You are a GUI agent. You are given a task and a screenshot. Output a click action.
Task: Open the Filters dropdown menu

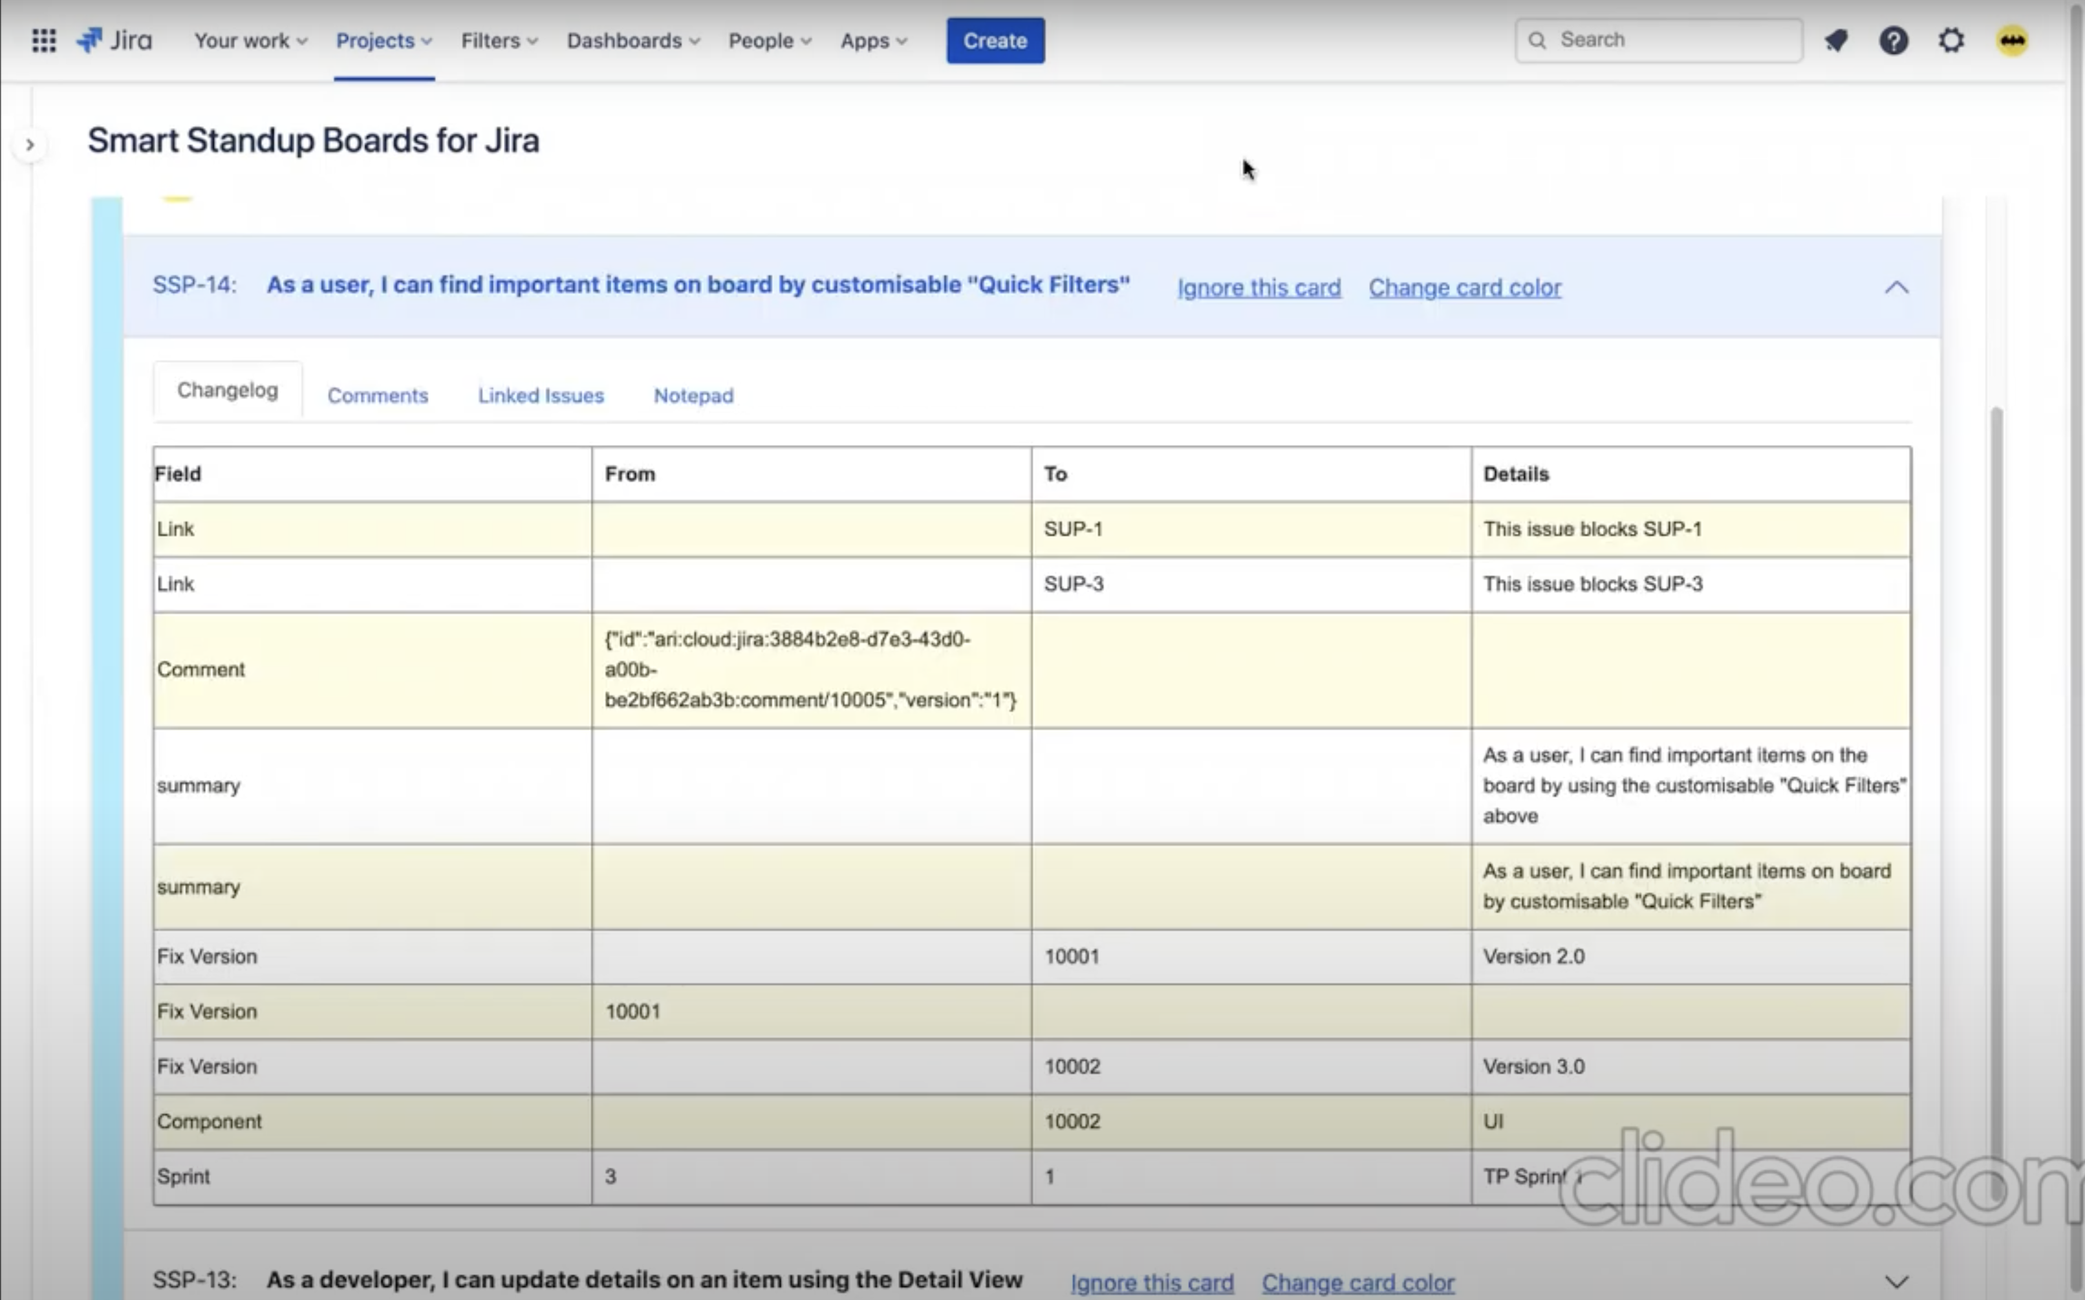tap(499, 40)
